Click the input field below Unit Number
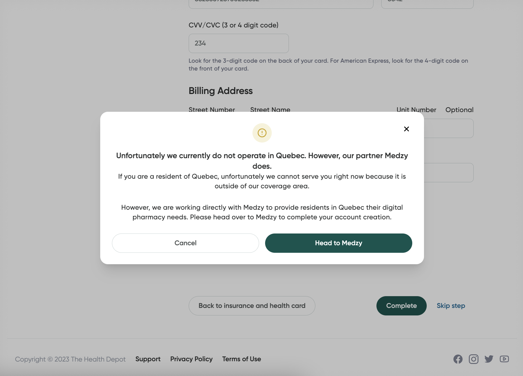 pos(448,173)
